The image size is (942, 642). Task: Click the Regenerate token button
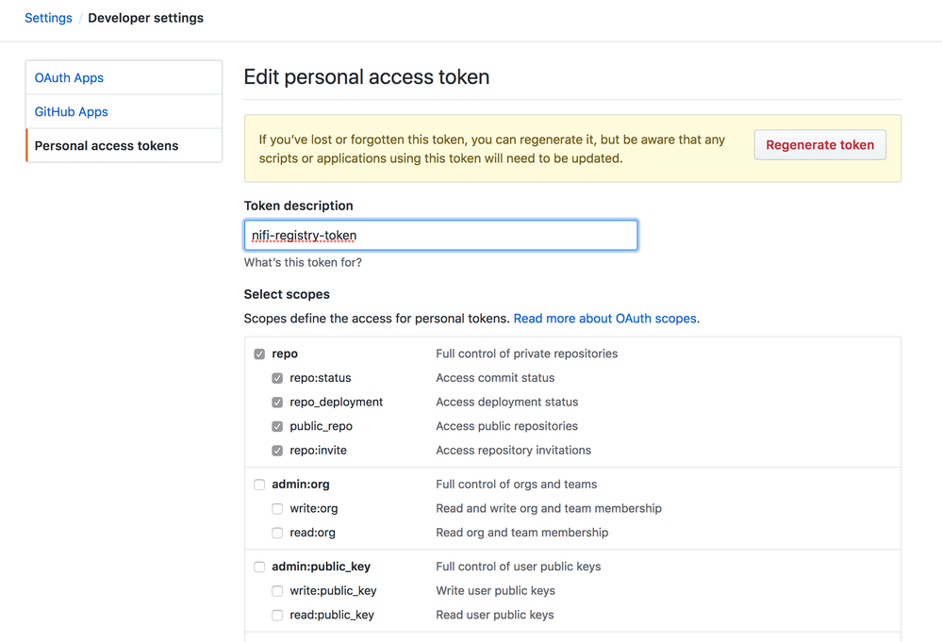[x=819, y=145]
